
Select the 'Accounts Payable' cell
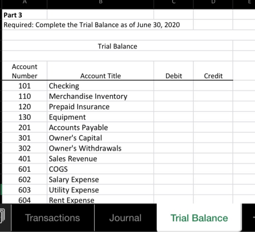coord(100,127)
